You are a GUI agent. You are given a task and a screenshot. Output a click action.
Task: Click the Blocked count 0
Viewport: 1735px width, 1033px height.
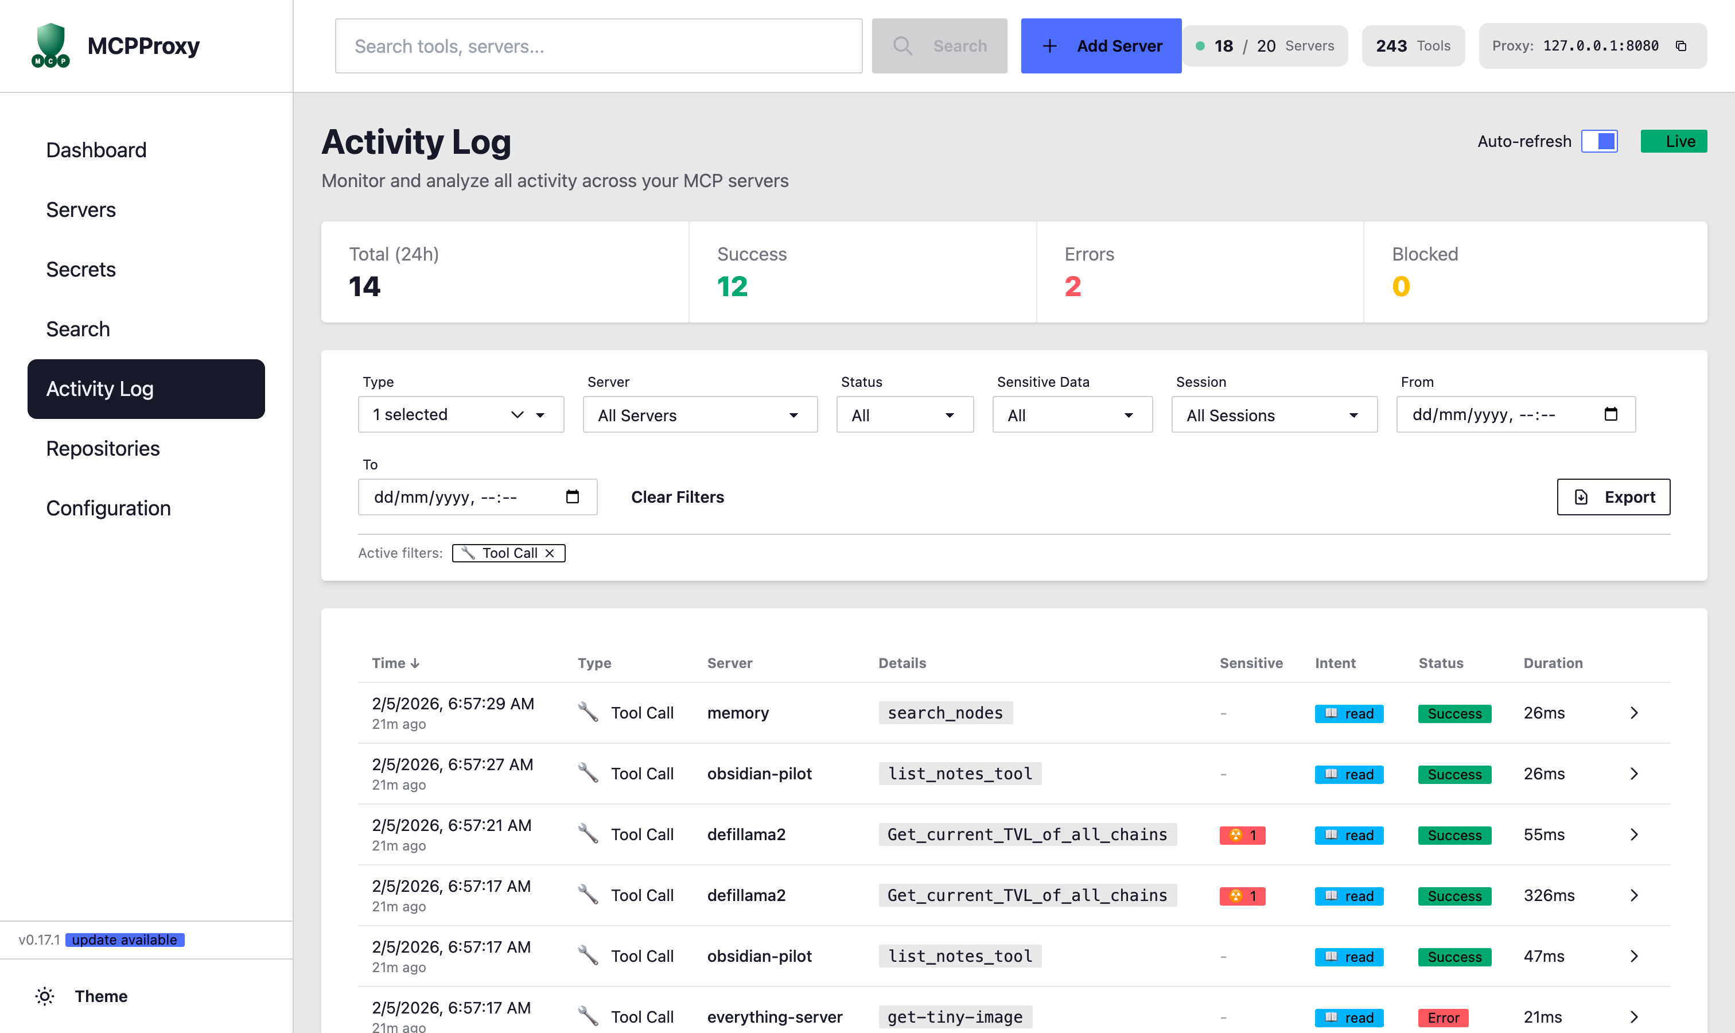click(1401, 287)
